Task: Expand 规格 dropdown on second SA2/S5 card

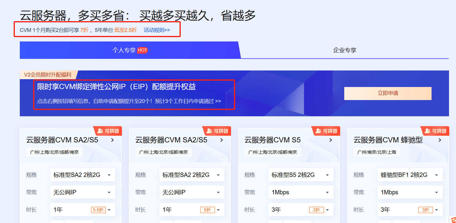Action: [x=192, y=175]
